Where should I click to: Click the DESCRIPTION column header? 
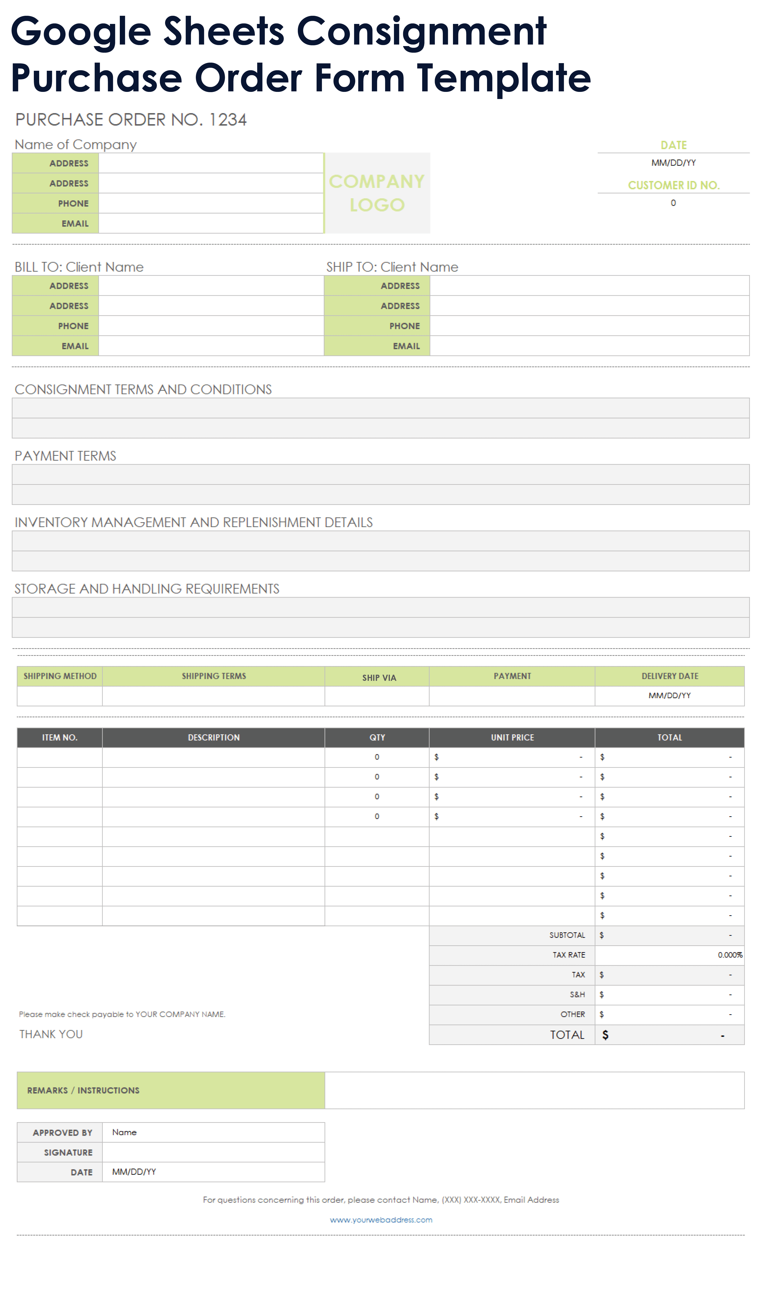tap(214, 738)
